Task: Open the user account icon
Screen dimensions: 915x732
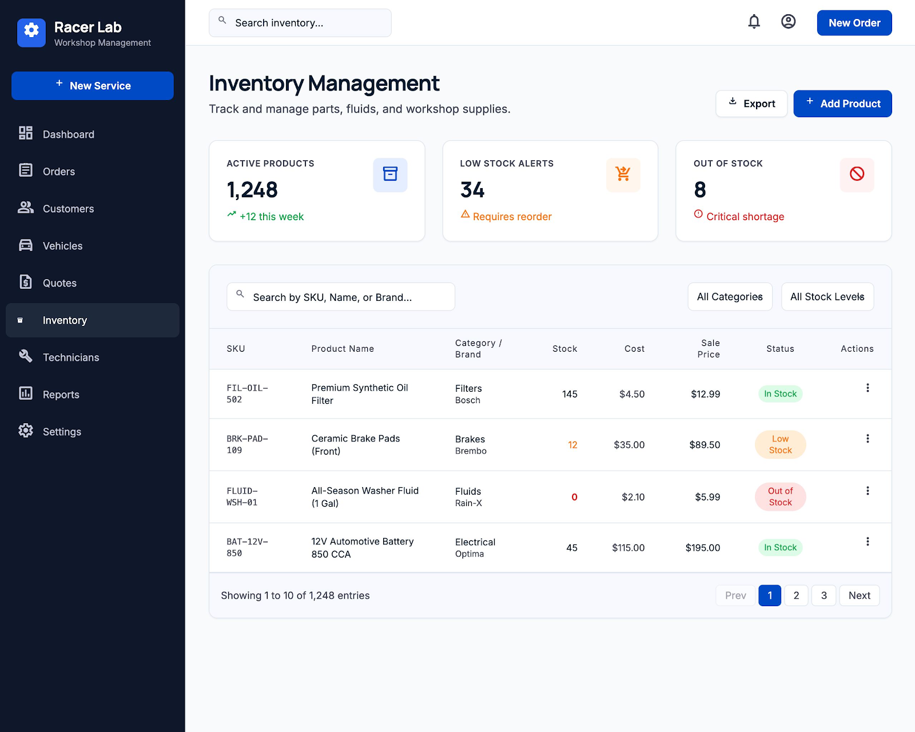Action: click(x=789, y=22)
